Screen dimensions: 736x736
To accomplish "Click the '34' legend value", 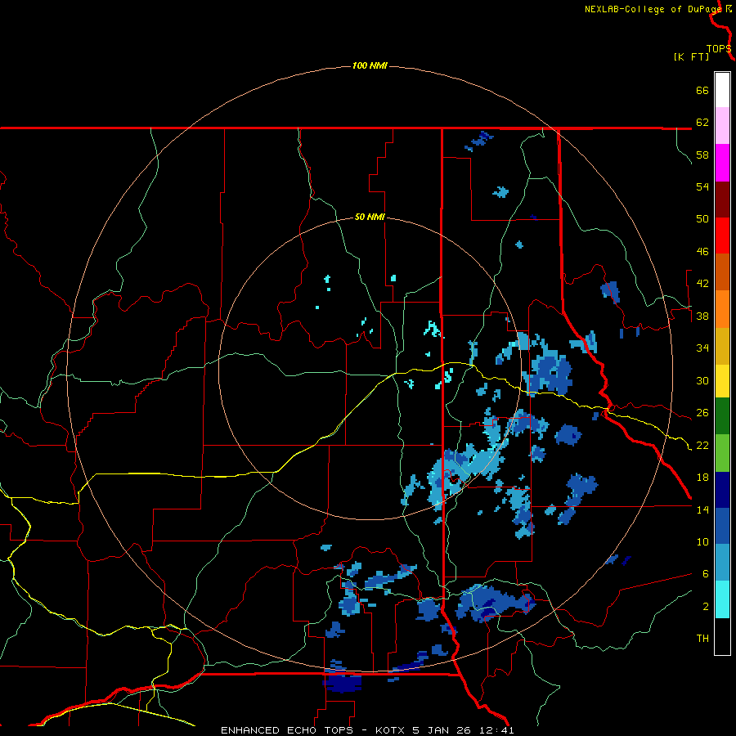I will [702, 348].
